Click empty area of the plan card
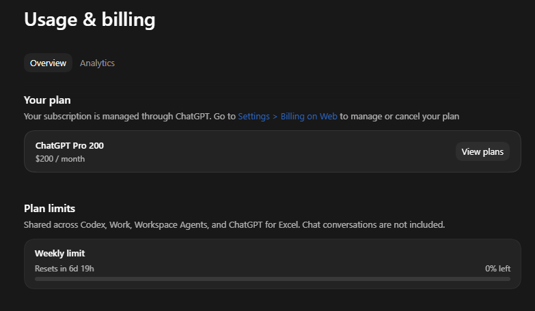 (x=273, y=151)
